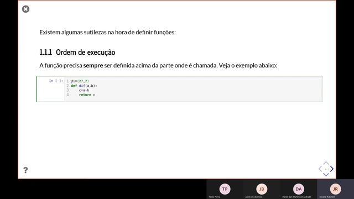This screenshot has height=199, width=354.
Task: Close the slideshow with the X icon
Action: pyautogui.click(x=26, y=9)
